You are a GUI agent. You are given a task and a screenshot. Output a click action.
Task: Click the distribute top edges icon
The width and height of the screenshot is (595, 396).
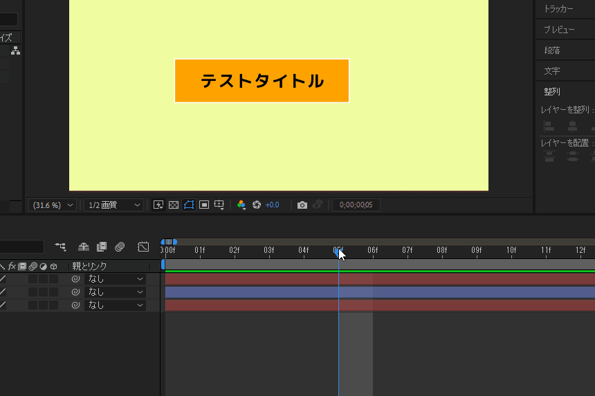pos(549,155)
